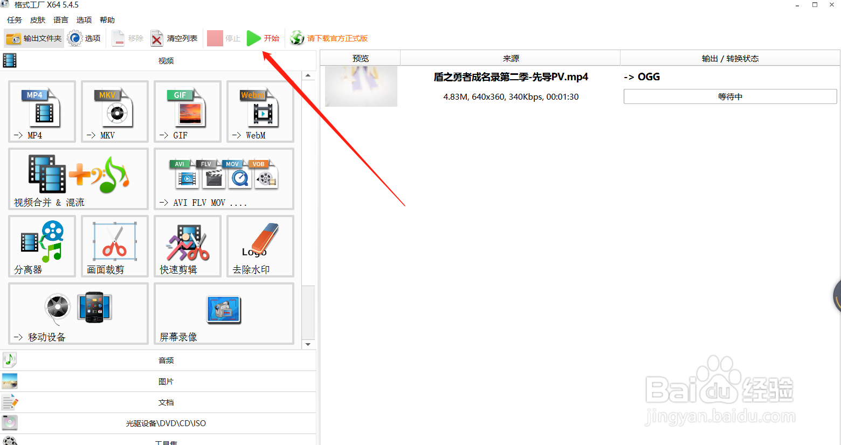This screenshot has height=445, width=841.
Task: Expand the 音频 category
Action: click(158, 360)
